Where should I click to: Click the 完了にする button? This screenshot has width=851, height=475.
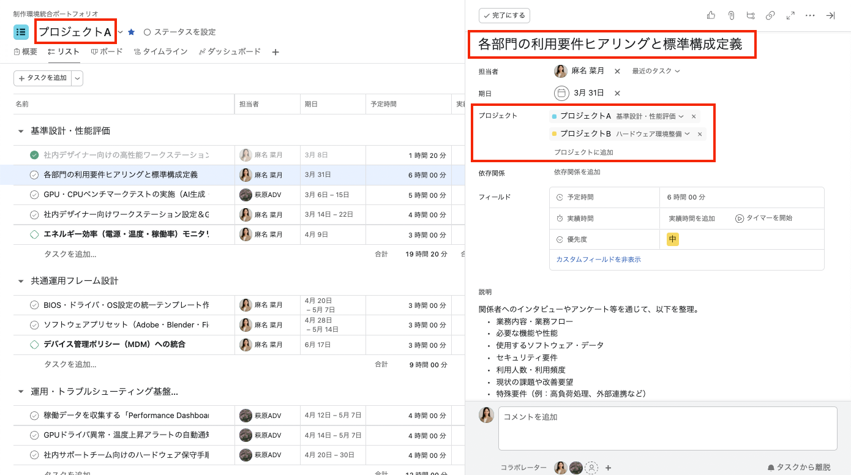point(504,15)
